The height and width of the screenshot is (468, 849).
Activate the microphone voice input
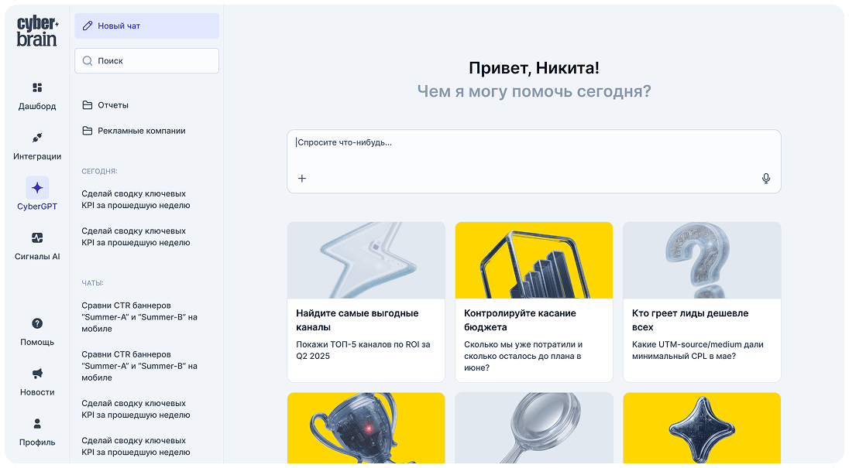(x=765, y=179)
